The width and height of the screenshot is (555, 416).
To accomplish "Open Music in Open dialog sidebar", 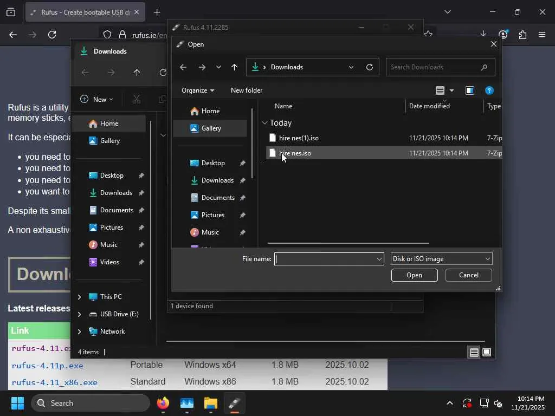I will click(210, 232).
